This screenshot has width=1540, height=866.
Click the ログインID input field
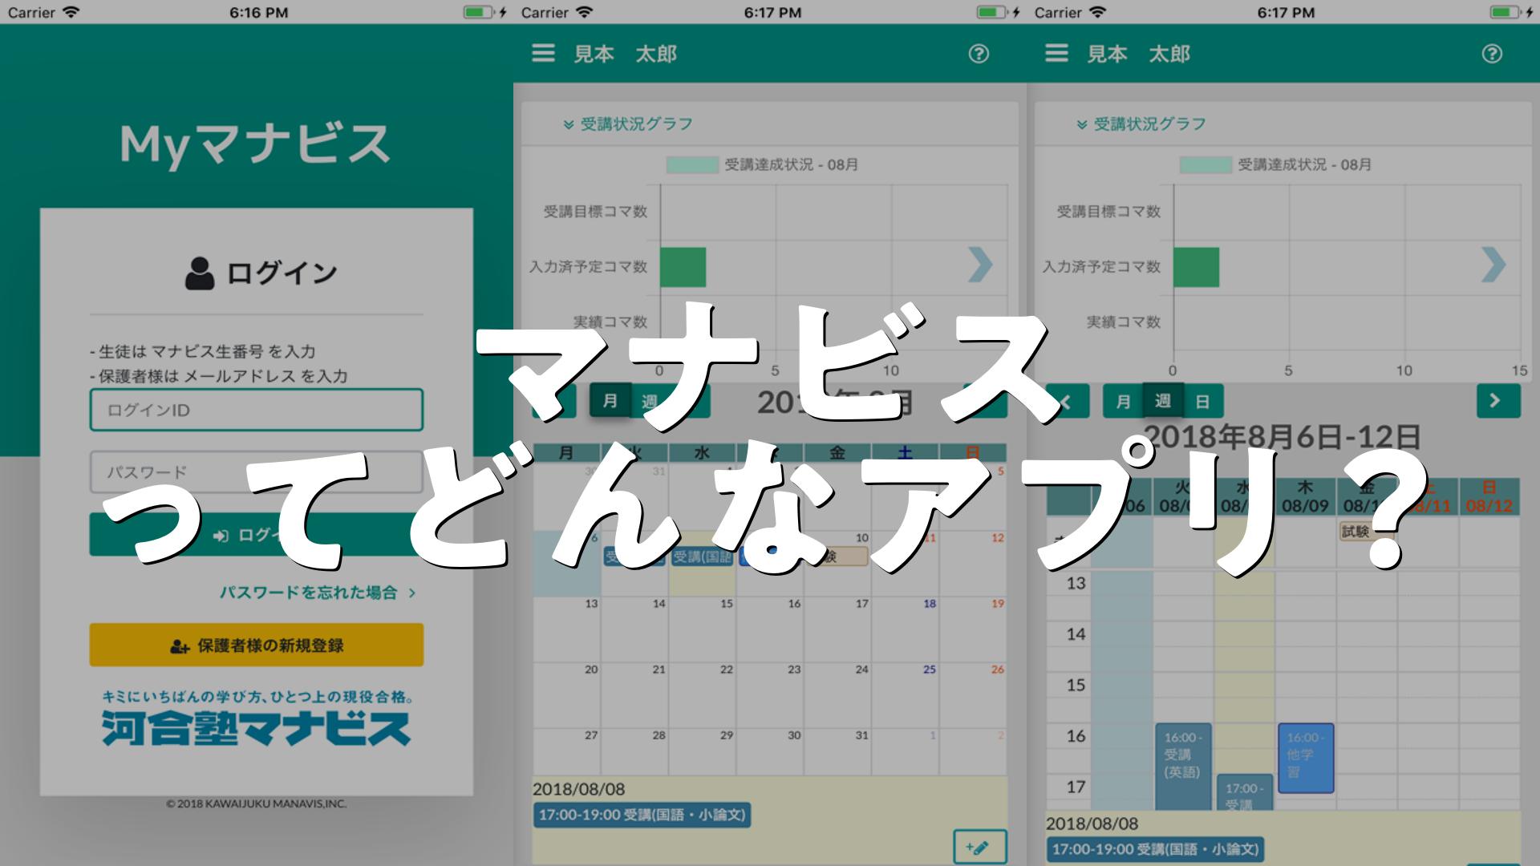pyautogui.click(x=257, y=410)
